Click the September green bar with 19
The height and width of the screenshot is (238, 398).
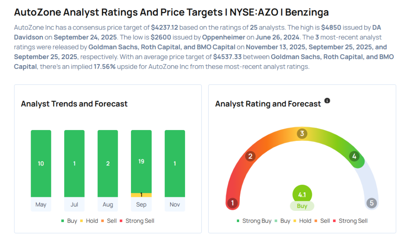click(141, 161)
